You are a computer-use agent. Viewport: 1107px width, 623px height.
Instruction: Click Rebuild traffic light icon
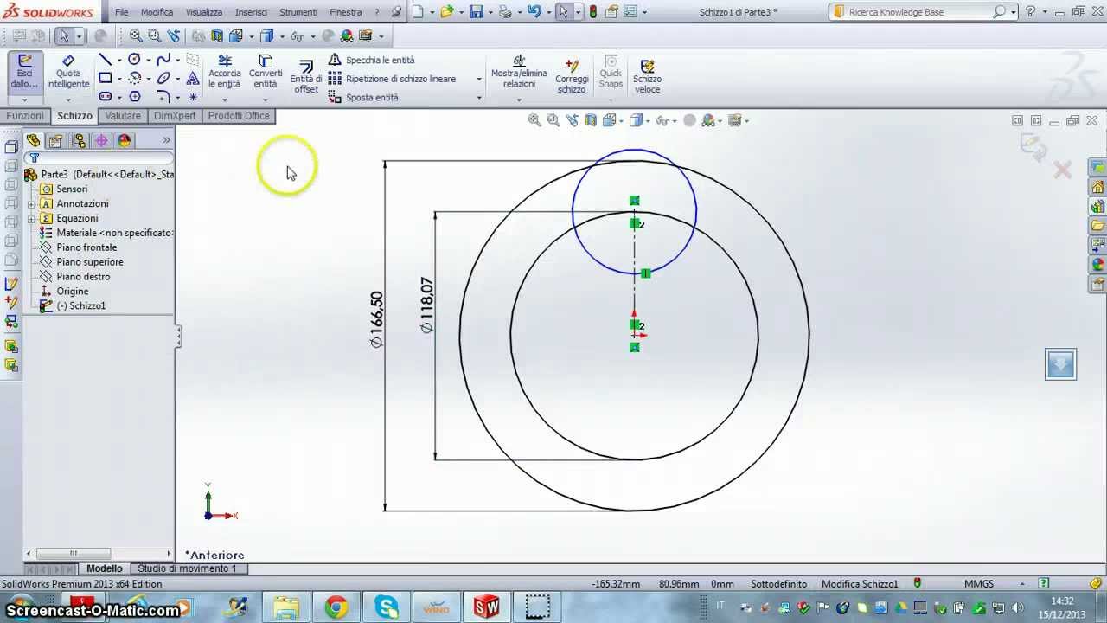592,12
